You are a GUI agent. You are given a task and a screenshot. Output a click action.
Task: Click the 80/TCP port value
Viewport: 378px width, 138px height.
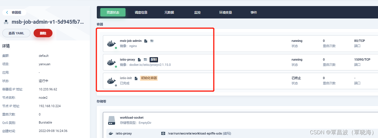coord(359,41)
